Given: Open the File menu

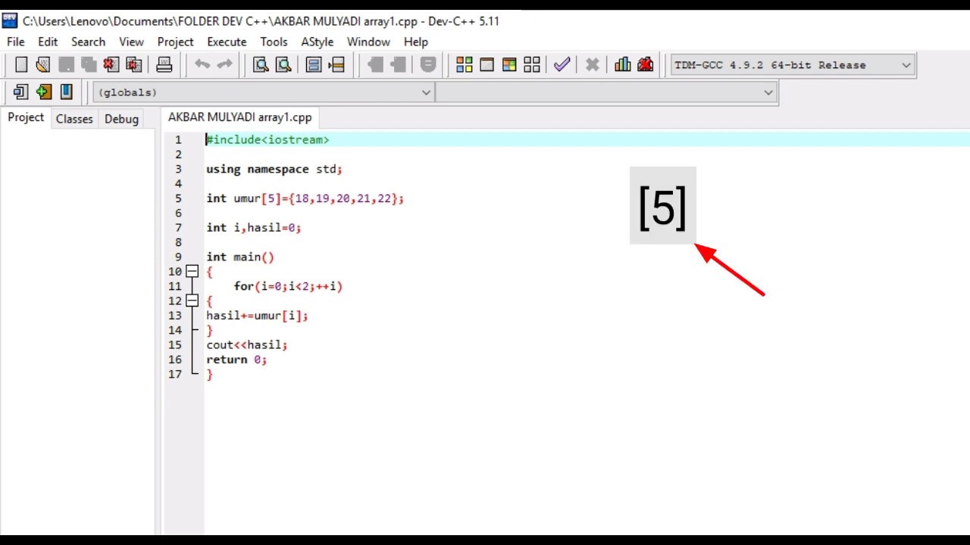Looking at the screenshot, I should [16, 42].
